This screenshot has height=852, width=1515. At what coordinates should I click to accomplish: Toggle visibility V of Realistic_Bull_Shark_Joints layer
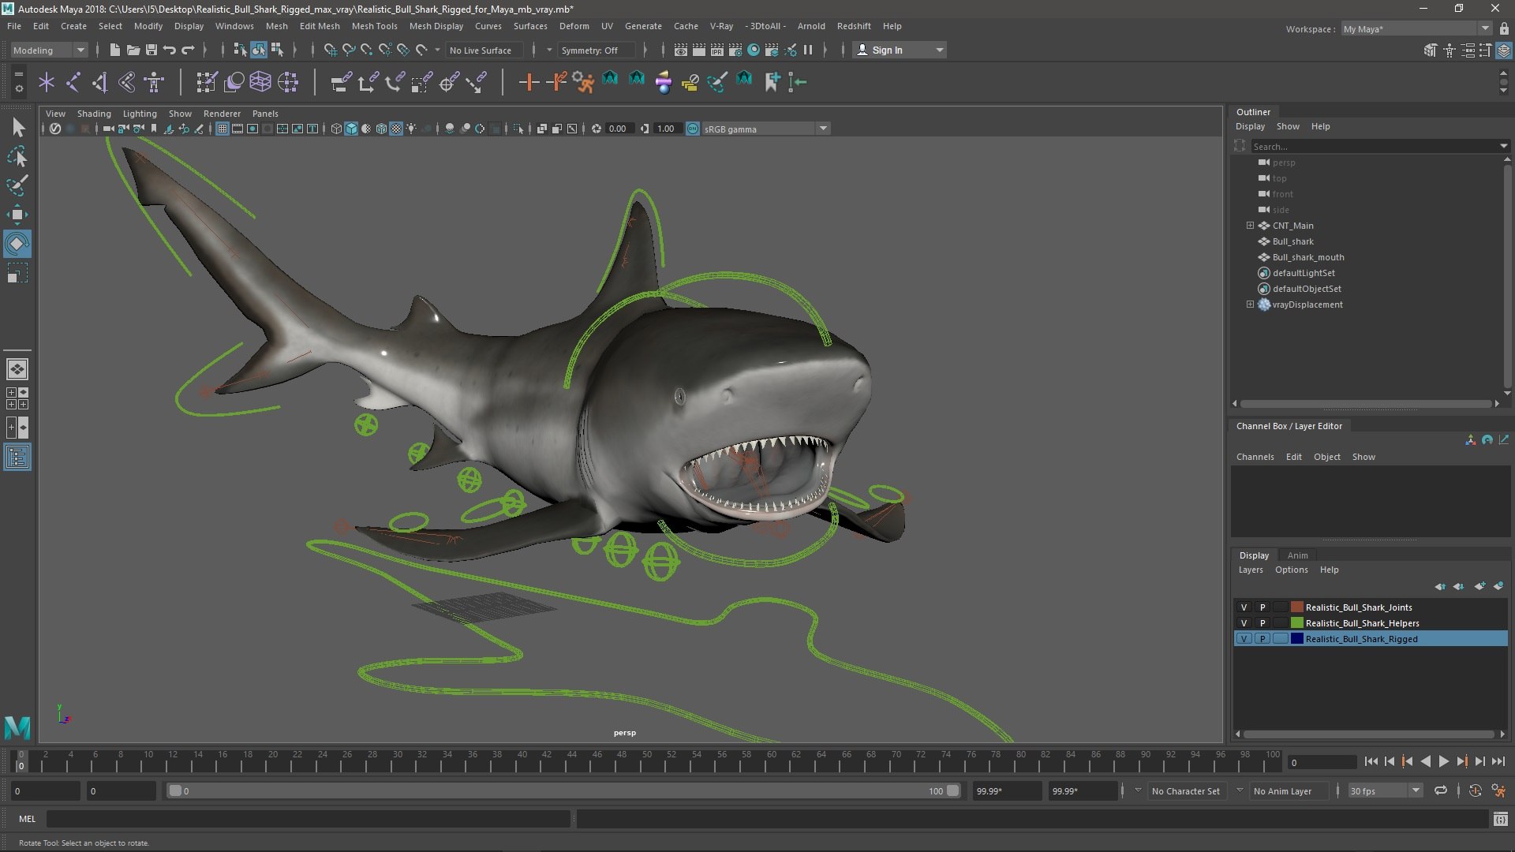1244,607
